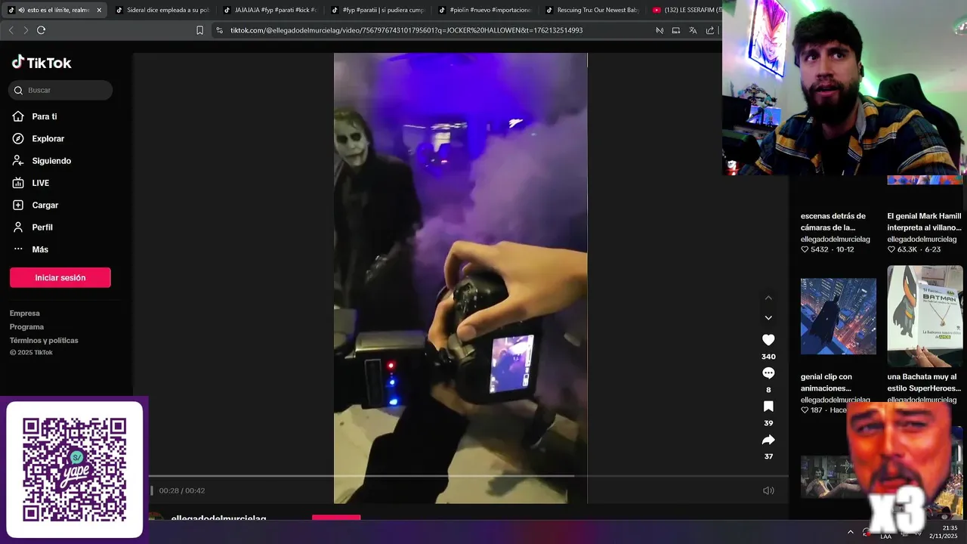Open the LIVE section

31,183
